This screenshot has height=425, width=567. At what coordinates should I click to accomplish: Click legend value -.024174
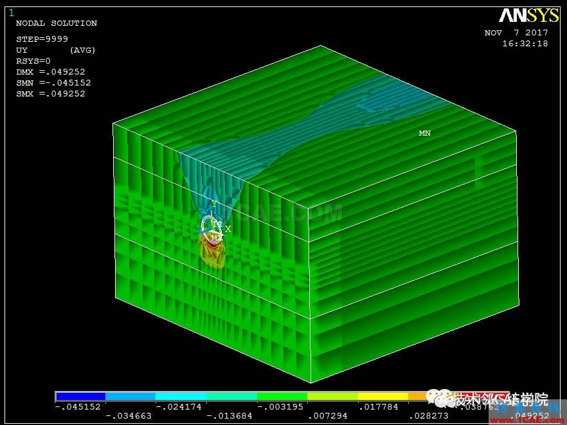pos(179,406)
